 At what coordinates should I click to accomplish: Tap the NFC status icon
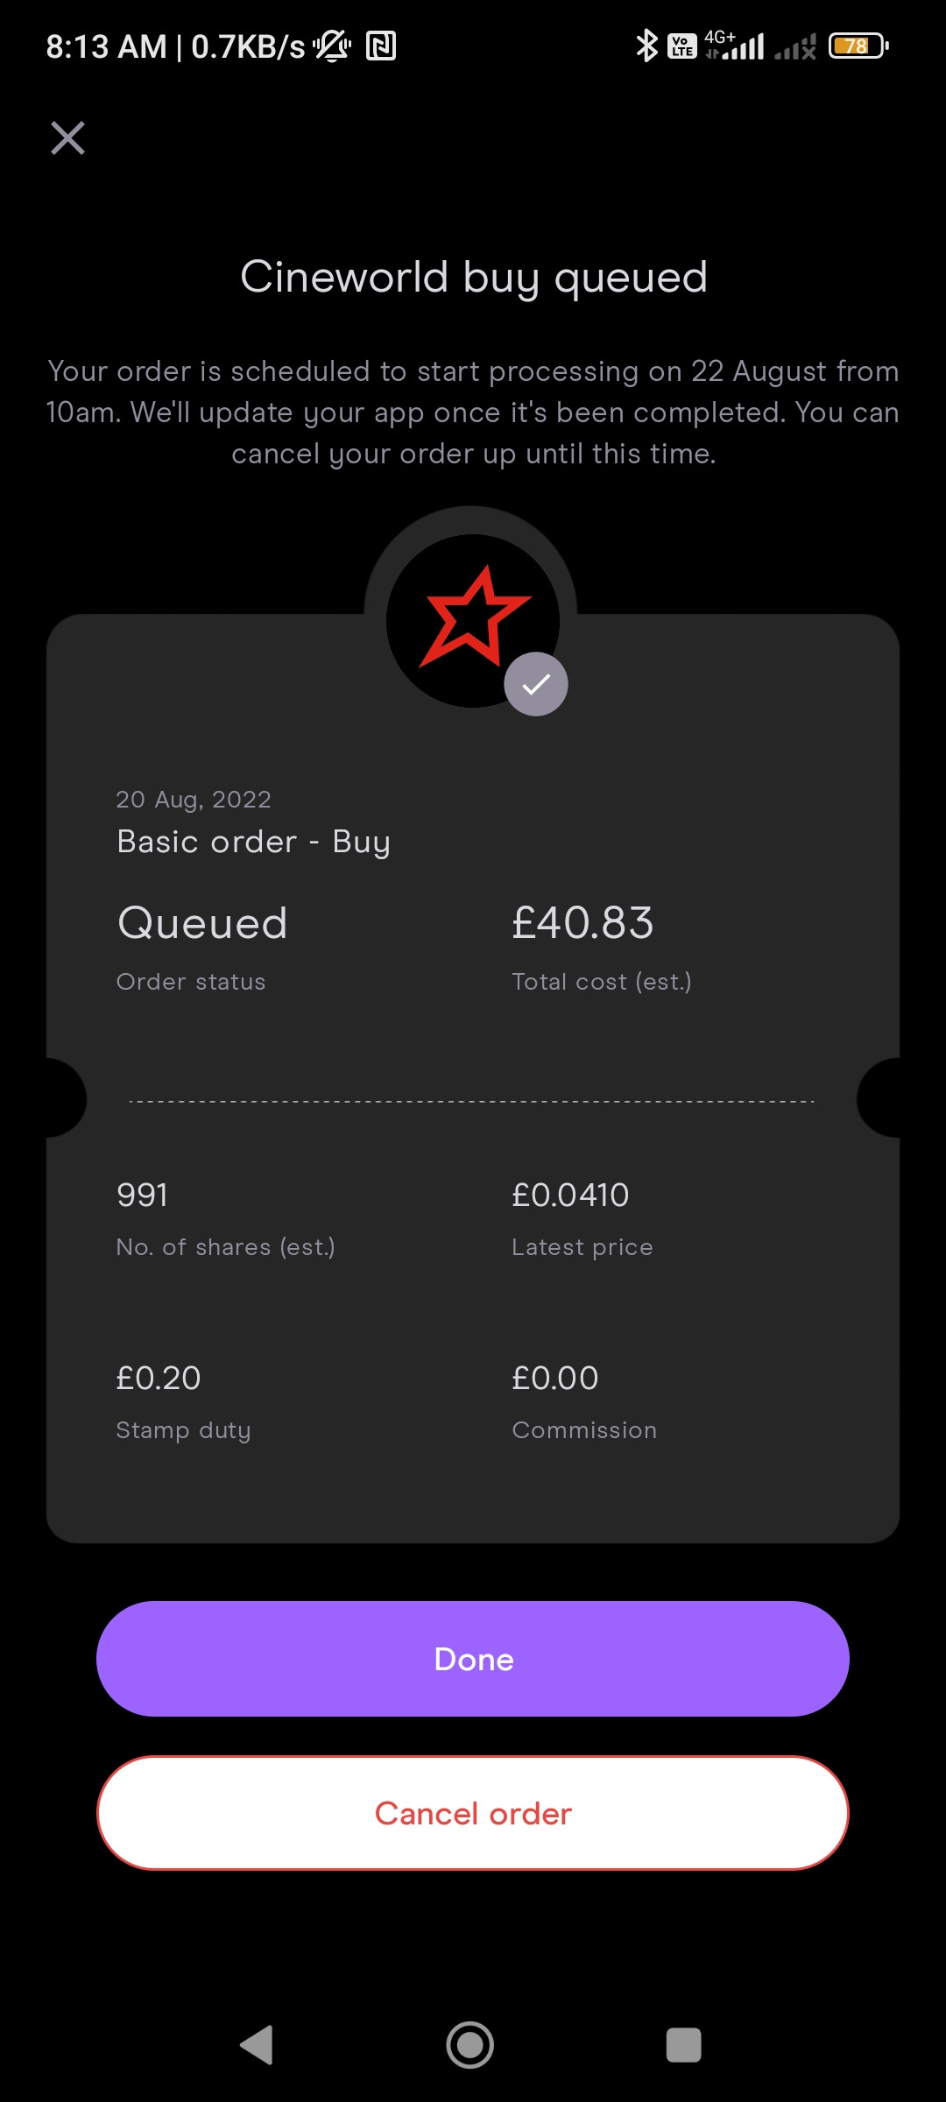(x=381, y=46)
